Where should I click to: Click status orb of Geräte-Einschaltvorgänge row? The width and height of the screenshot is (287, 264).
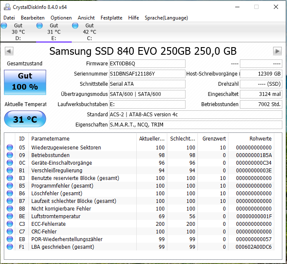(10, 163)
